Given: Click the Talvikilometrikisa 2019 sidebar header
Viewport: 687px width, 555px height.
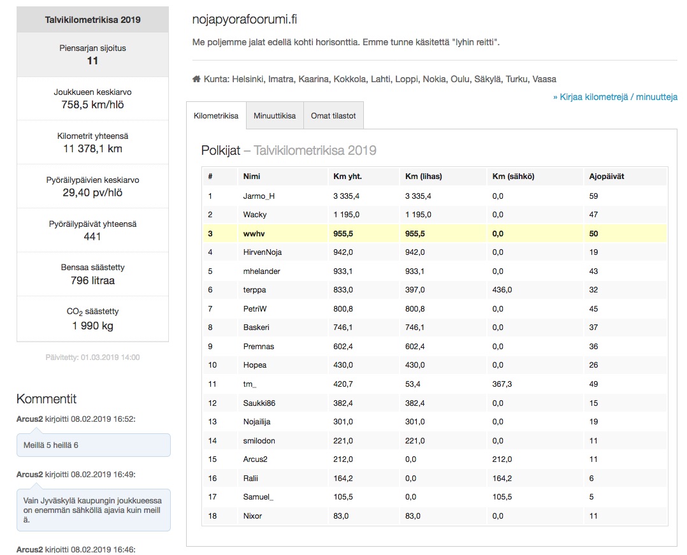Looking at the screenshot, I should coord(93,20).
